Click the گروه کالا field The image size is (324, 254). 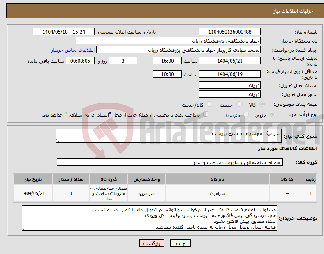(170, 162)
